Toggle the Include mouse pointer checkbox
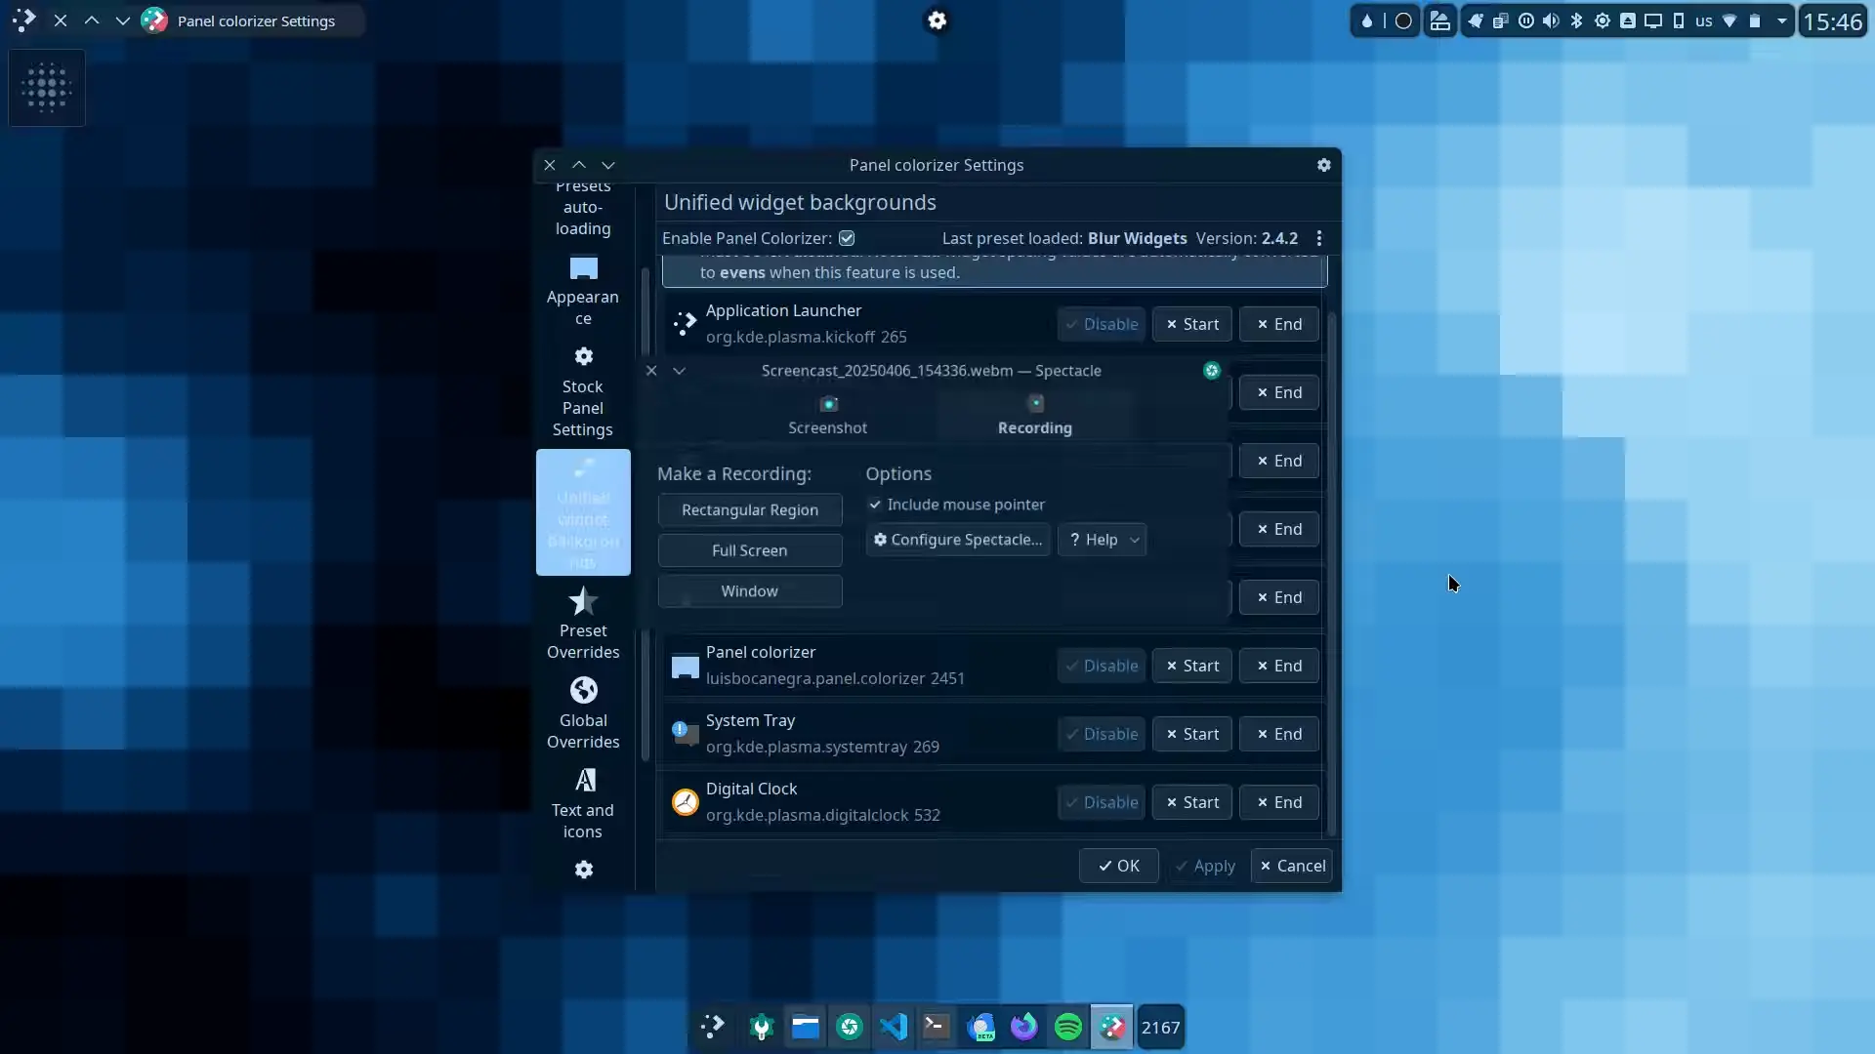The height and width of the screenshot is (1054, 1875). tap(876, 505)
